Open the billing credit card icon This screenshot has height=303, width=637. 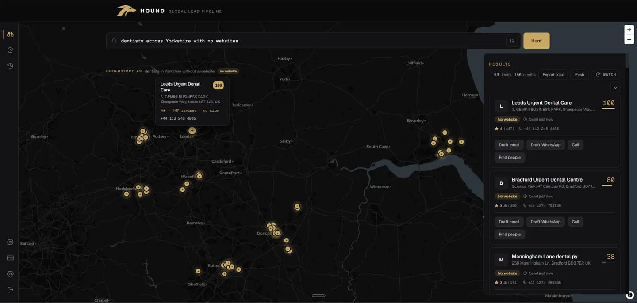[10, 258]
